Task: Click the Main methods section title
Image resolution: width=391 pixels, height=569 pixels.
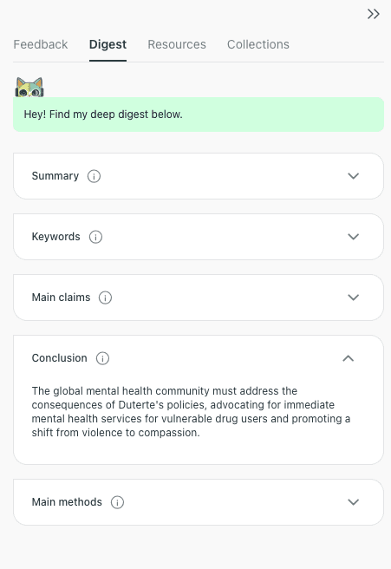Action: (67, 502)
